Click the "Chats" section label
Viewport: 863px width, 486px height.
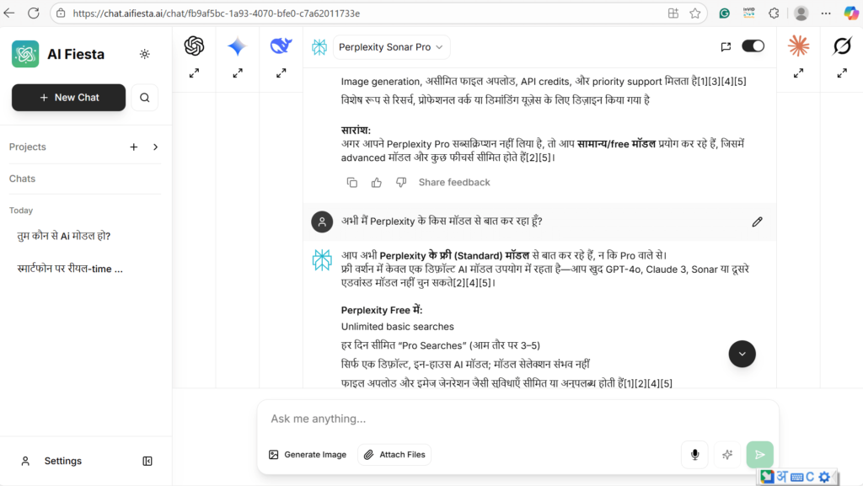[22, 179]
